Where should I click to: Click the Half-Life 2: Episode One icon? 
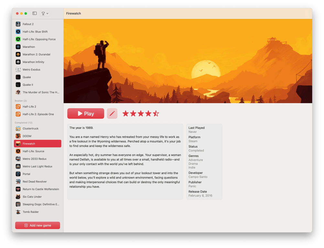point(18,114)
